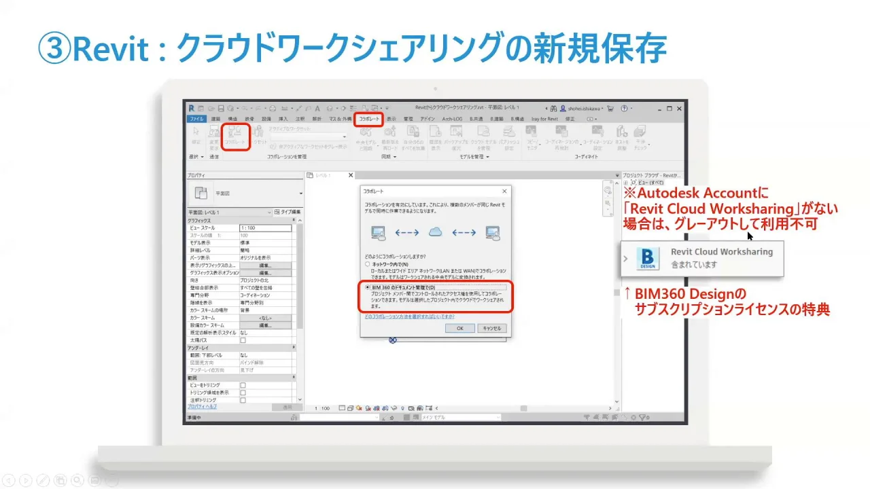Click the zoom tool on the navigation bar
This screenshot has width=870, height=489.
pyautogui.click(x=608, y=202)
